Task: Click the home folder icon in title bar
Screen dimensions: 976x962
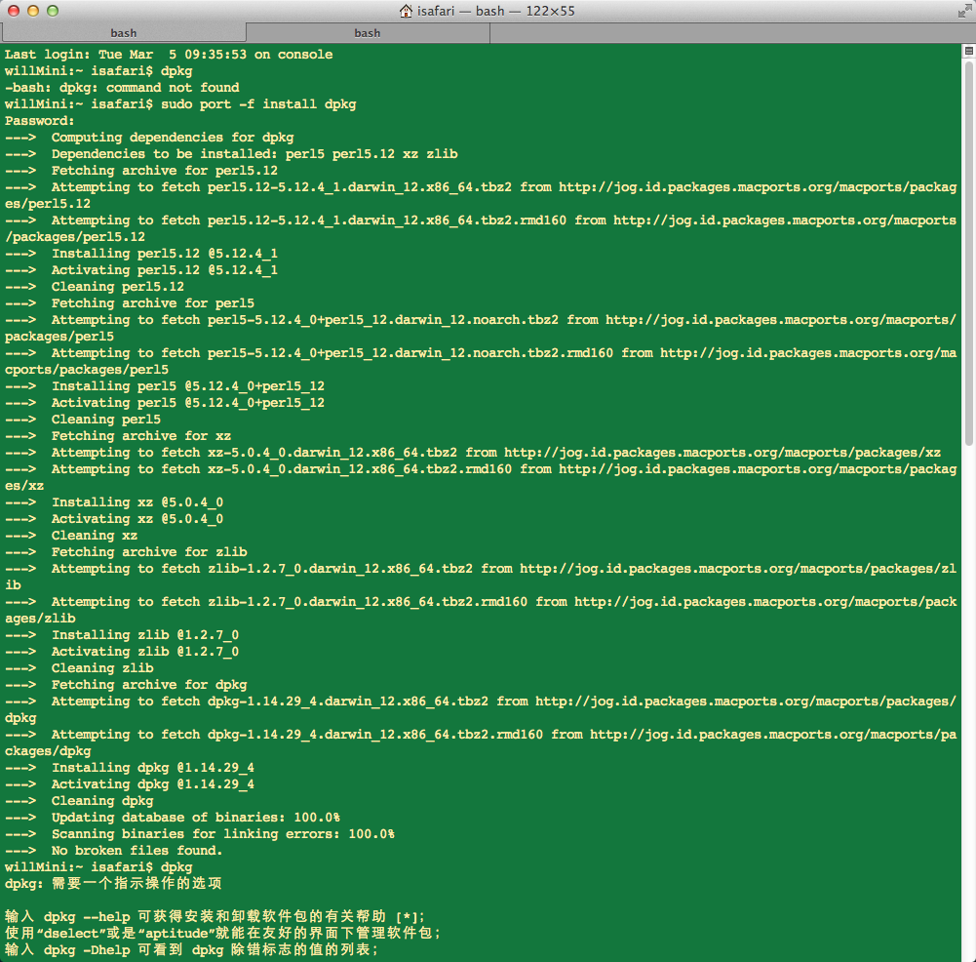Action: click(x=406, y=11)
